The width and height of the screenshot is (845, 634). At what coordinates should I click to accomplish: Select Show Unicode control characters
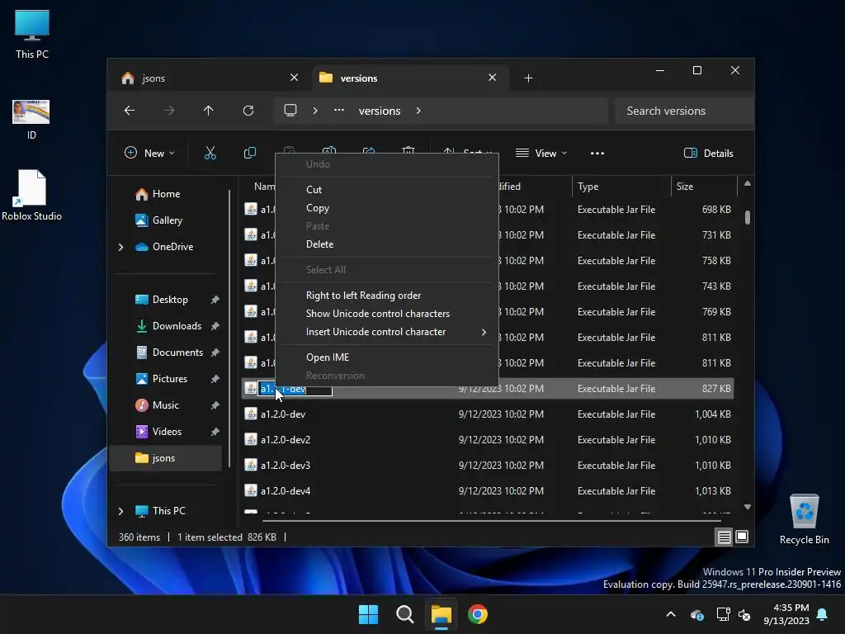(387, 314)
